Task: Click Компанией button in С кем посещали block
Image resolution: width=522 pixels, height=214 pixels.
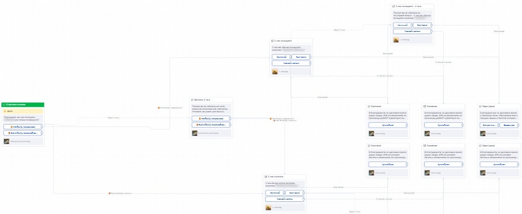Action: pyautogui.click(x=281, y=57)
